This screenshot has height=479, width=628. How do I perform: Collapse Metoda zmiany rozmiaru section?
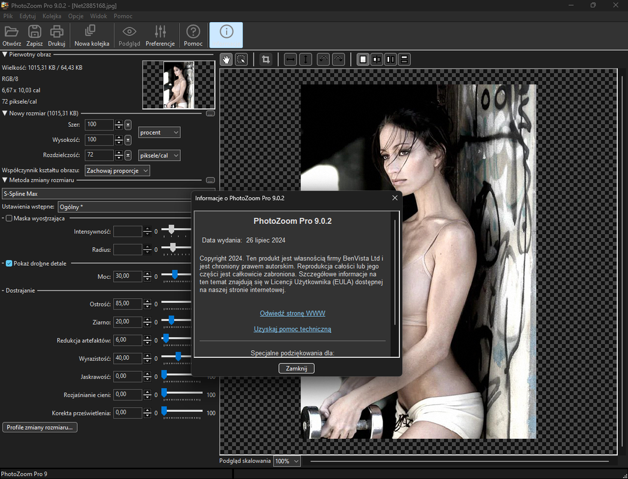pos(5,180)
